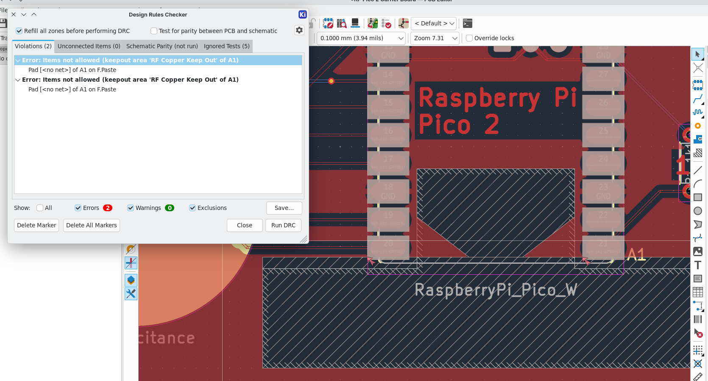Click the Run DRC button
708x381 pixels.
(284, 225)
